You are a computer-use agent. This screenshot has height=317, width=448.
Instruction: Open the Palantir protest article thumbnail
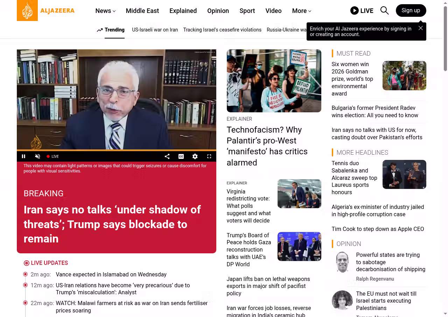click(x=274, y=81)
